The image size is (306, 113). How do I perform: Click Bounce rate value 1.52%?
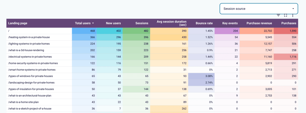coord(209,37)
